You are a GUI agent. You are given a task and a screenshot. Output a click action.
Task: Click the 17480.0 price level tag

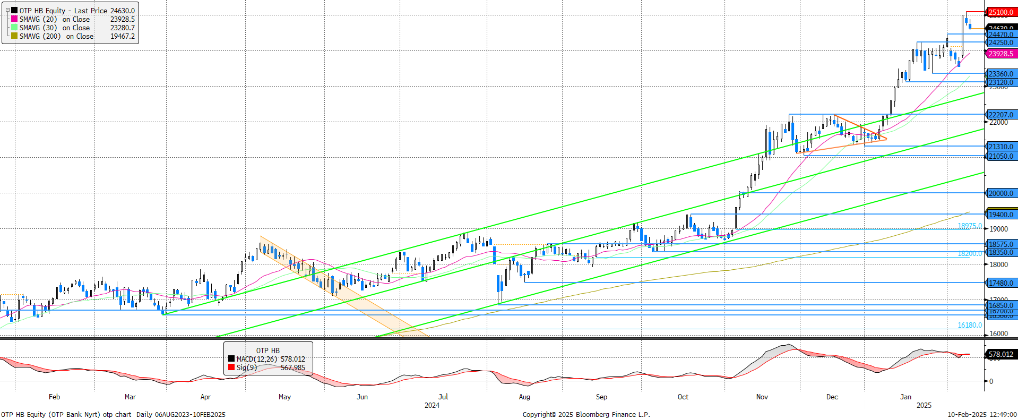pos(1000,283)
